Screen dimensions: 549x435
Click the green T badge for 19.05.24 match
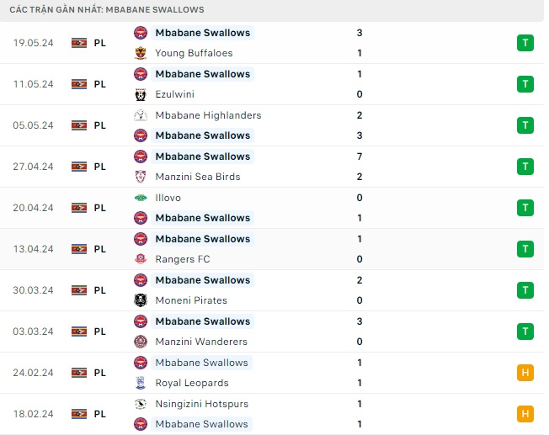pyautogui.click(x=525, y=42)
